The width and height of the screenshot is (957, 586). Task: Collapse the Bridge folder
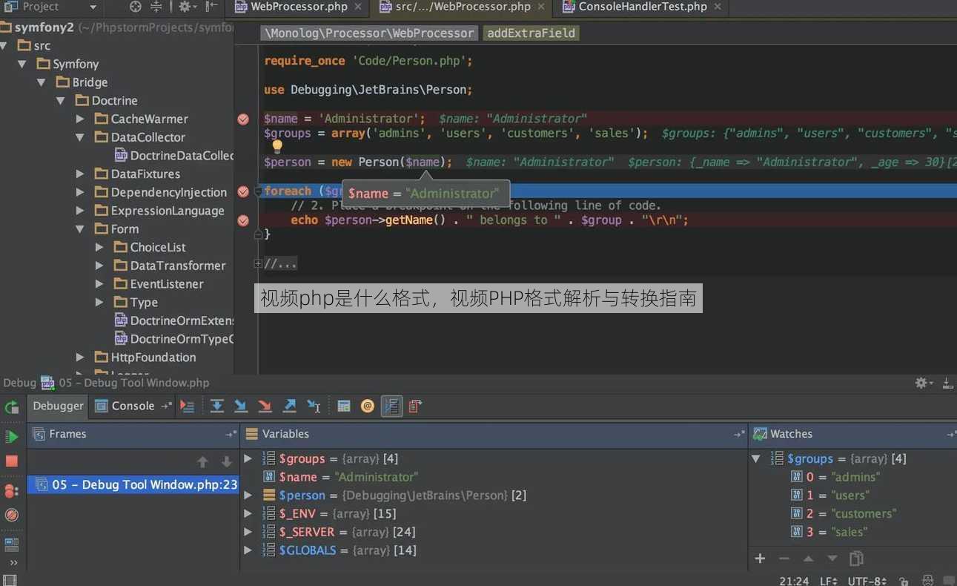(42, 82)
